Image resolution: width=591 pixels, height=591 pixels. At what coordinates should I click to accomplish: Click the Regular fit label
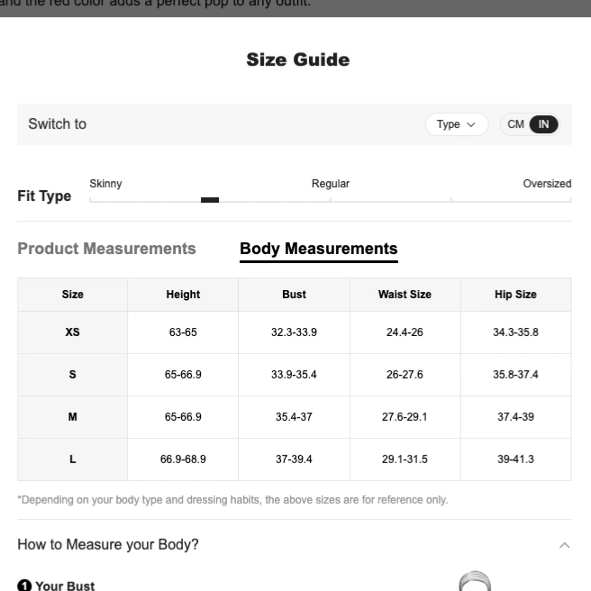[331, 184]
